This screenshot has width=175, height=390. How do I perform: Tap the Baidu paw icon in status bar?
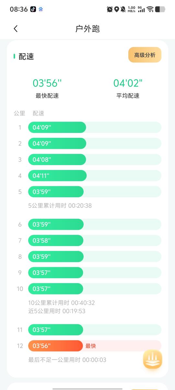click(41, 9)
